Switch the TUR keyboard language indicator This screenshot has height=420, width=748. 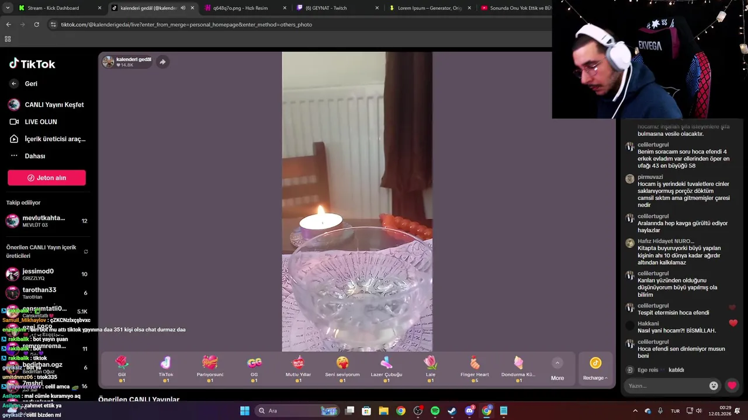[675, 411]
